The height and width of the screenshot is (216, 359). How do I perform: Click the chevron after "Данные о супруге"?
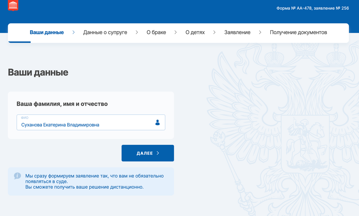(x=137, y=32)
